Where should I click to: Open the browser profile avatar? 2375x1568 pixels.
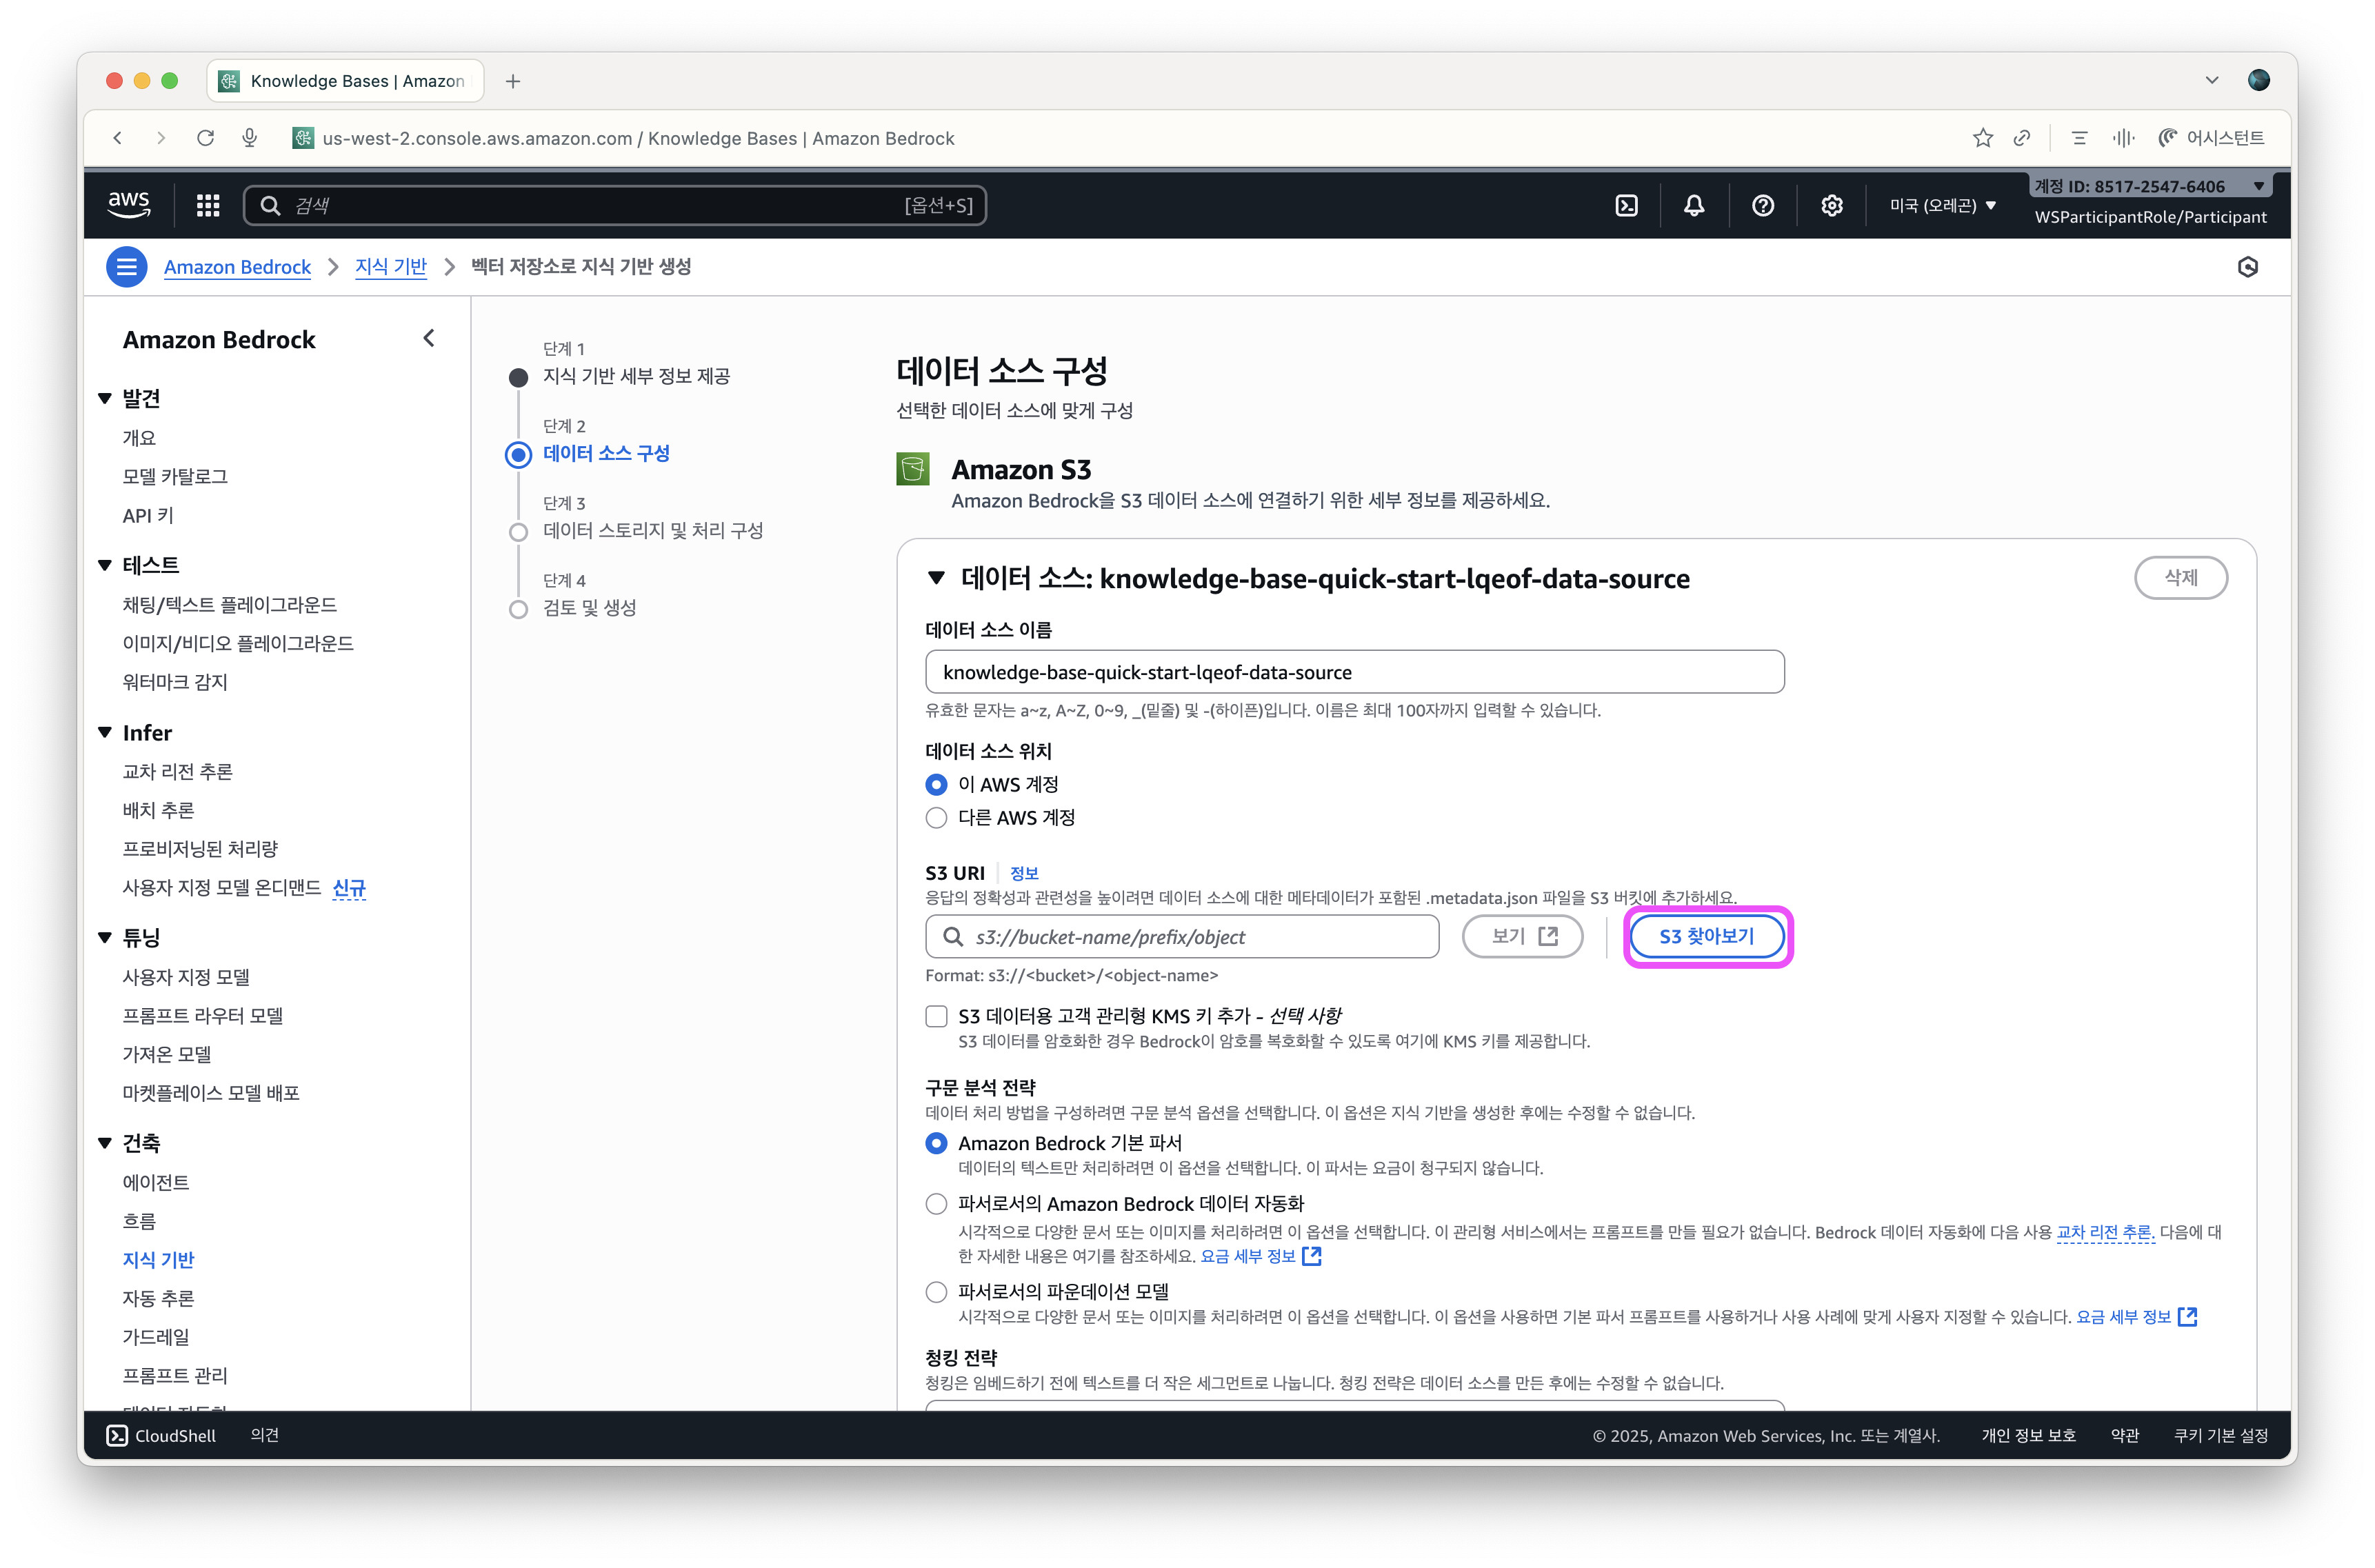2258,80
